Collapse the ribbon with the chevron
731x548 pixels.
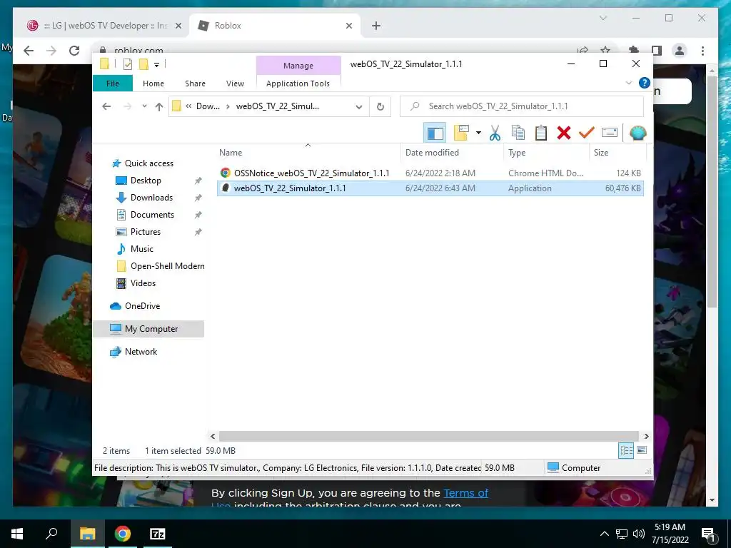click(x=628, y=83)
